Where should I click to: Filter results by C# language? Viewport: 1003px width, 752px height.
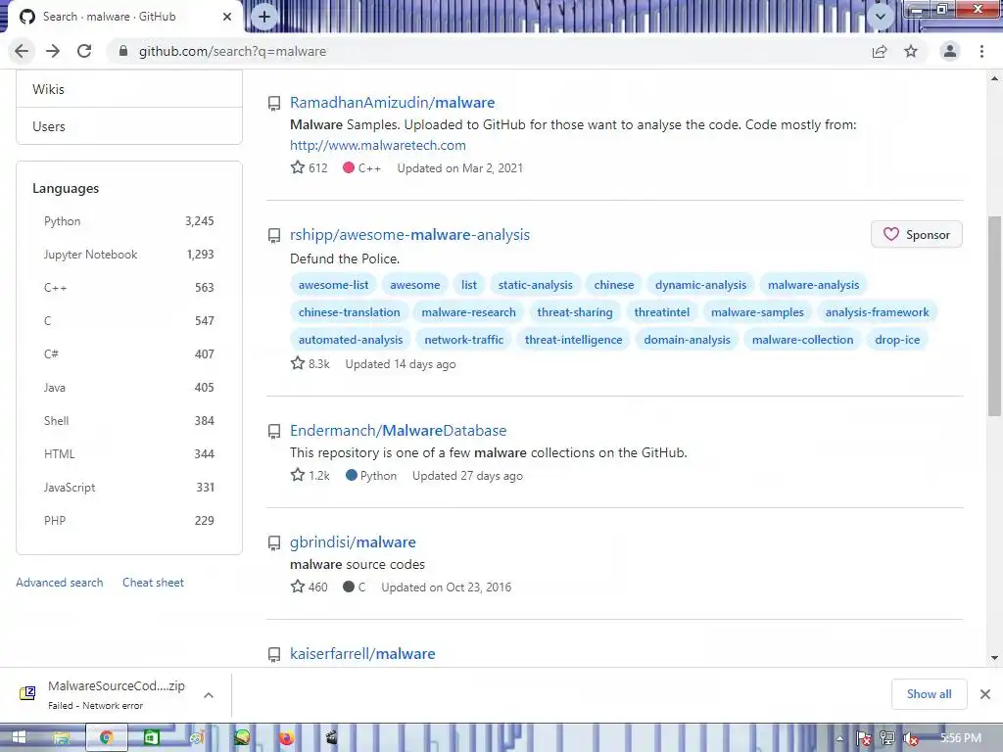(x=129, y=354)
